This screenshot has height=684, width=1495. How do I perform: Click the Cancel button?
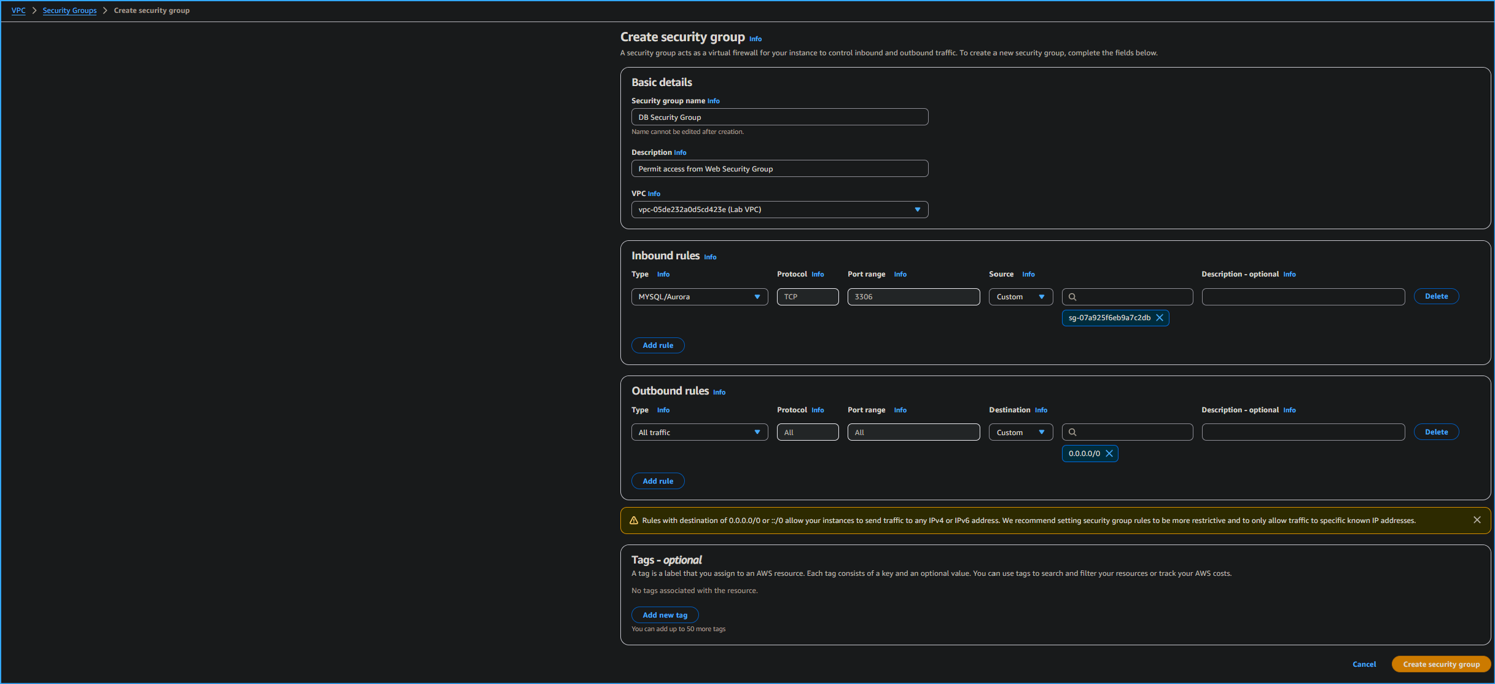(1364, 664)
